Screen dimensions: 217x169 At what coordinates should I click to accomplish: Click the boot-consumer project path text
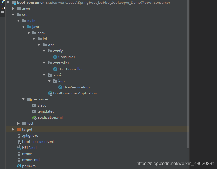tap(108, 3)
